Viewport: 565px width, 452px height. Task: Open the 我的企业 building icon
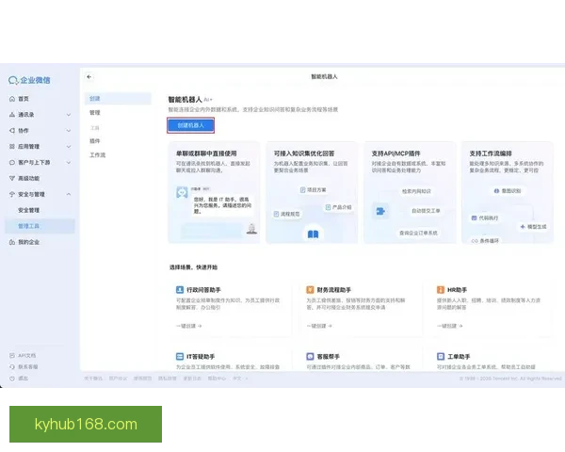point(12,242)
